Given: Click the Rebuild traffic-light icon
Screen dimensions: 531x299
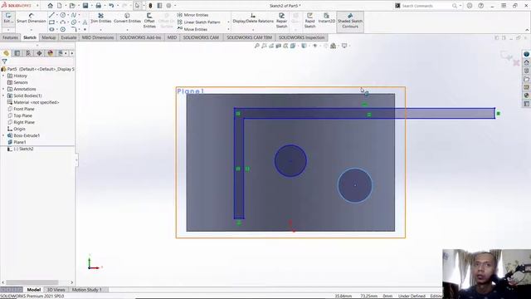Looking at the screenshot, I should pos(150,6).
